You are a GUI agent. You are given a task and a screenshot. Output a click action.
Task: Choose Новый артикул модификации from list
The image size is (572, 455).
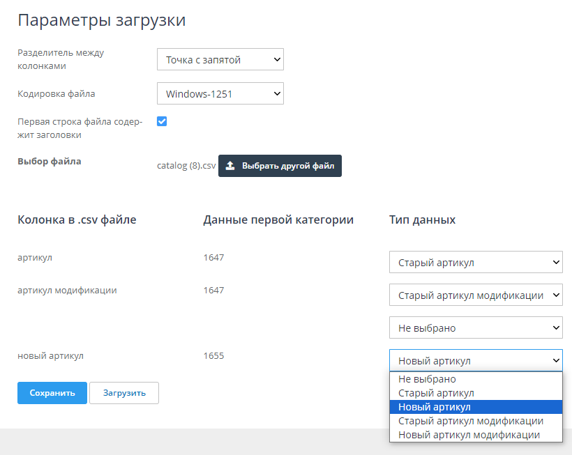469,435
